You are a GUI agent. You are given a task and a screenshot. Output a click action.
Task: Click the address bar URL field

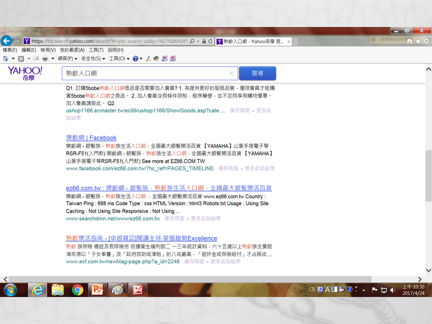(109, 41)
